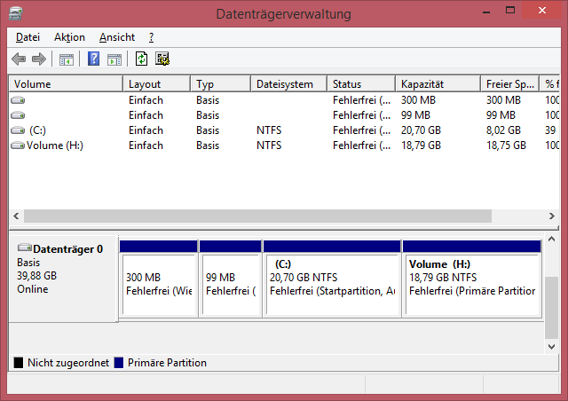The height and width of the screenshot is (401, 568).
Task: Open the Datei menu
Action: 28,37
